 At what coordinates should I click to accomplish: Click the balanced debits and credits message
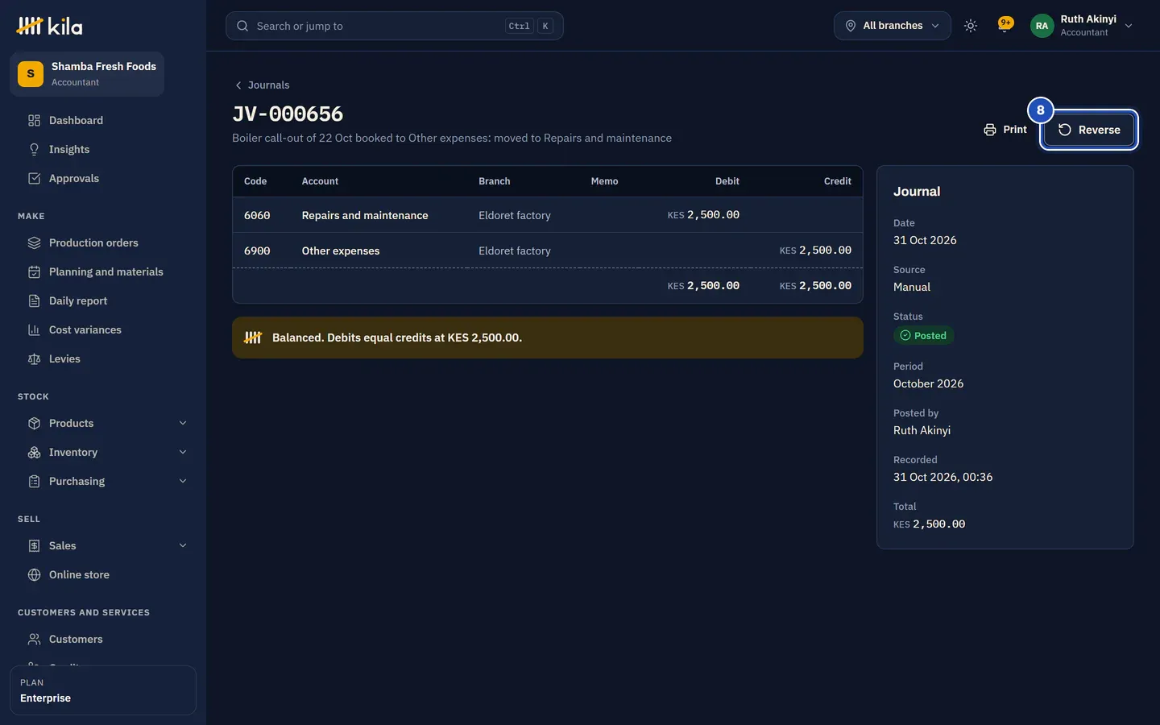(548, 338)
